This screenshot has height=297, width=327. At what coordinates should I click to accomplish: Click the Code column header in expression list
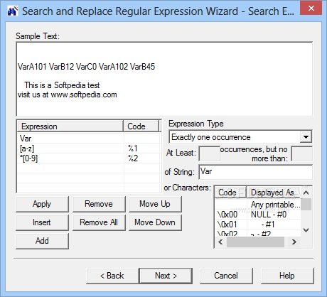click(x=141, y=126)
